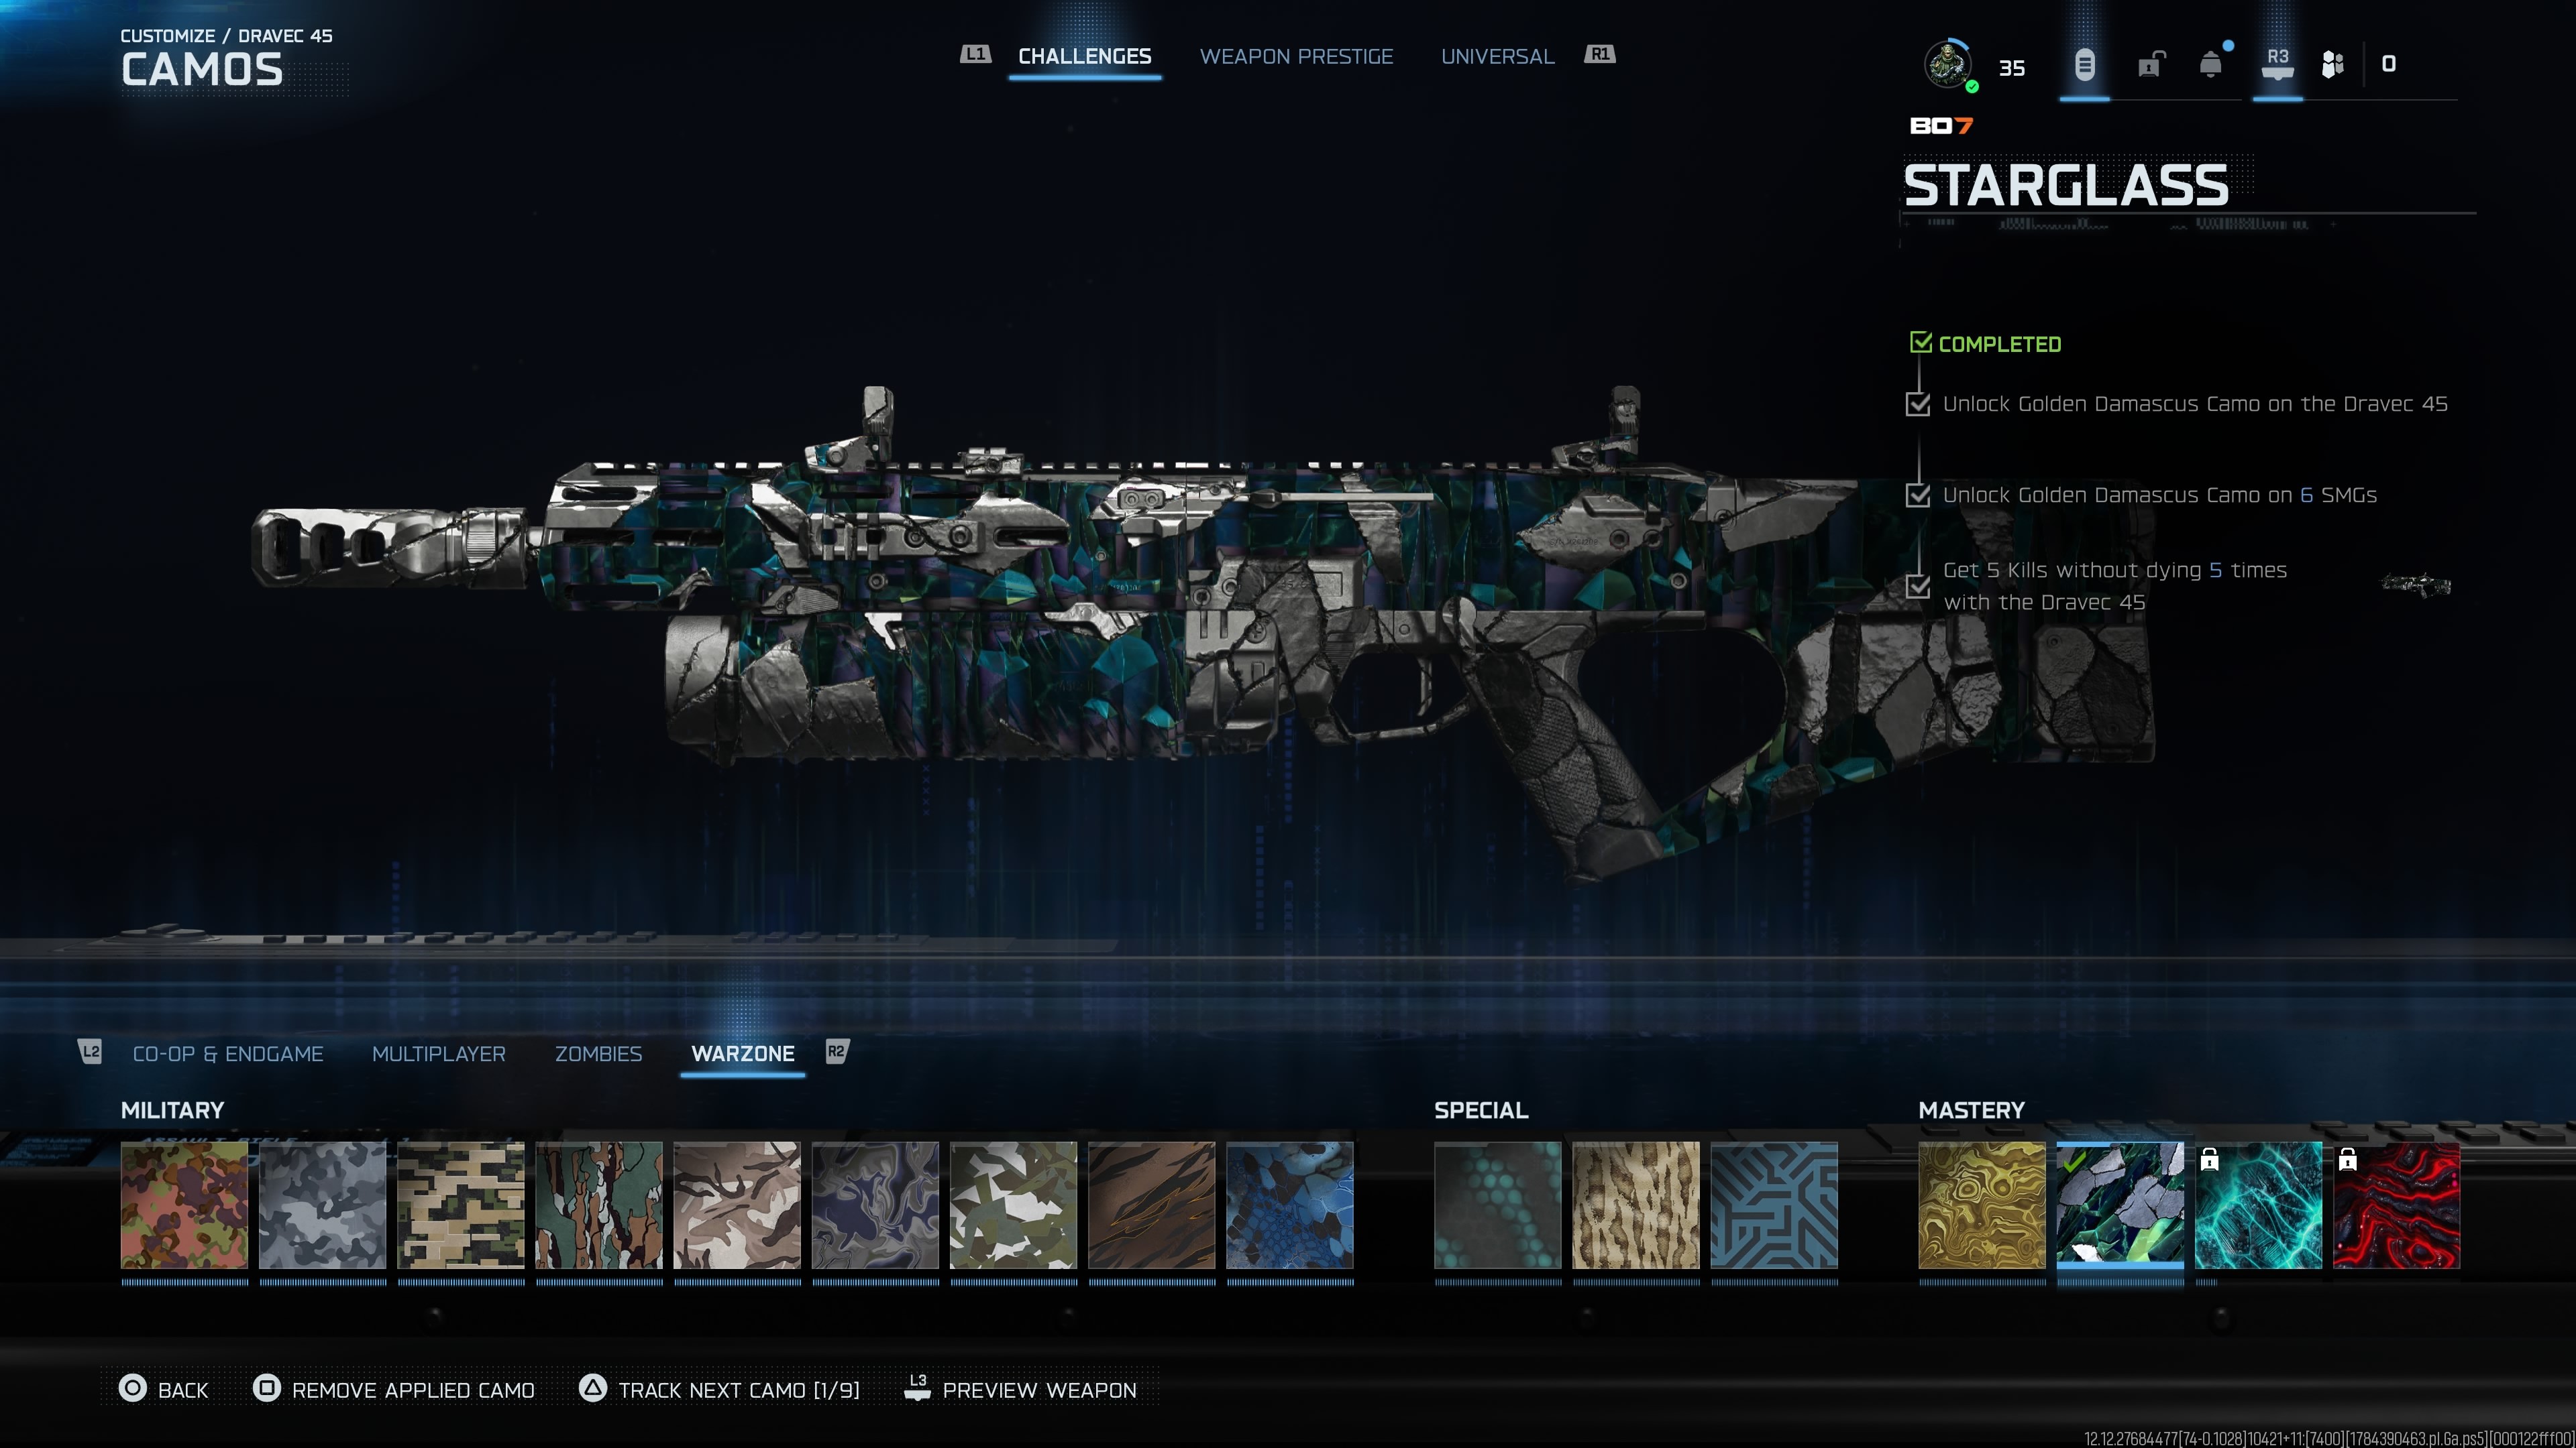Viewport: 2576px width, 1448px height.
Task: Choose the blue maze special camo
Action: pos(1774,1205)
